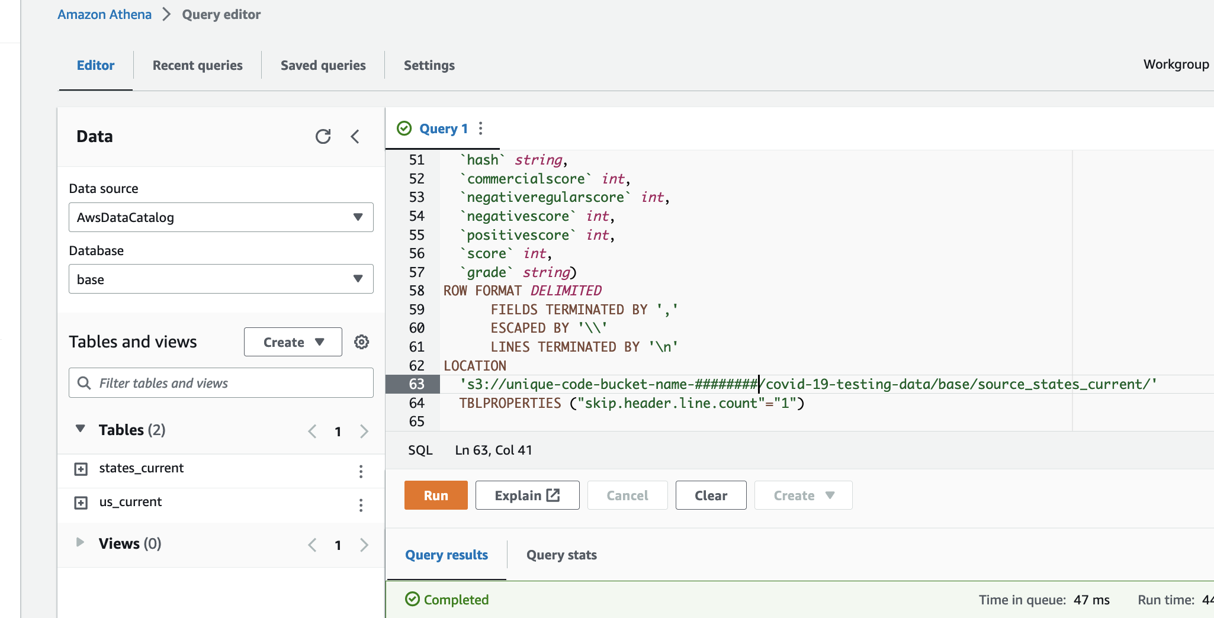
Task: Click the FIELDS TERMINATED BY line
Action: click(584, 310)
